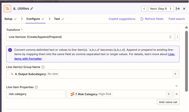Show info for Line-item(s) Group Name
189x112 pixels.
pos(43,67)
